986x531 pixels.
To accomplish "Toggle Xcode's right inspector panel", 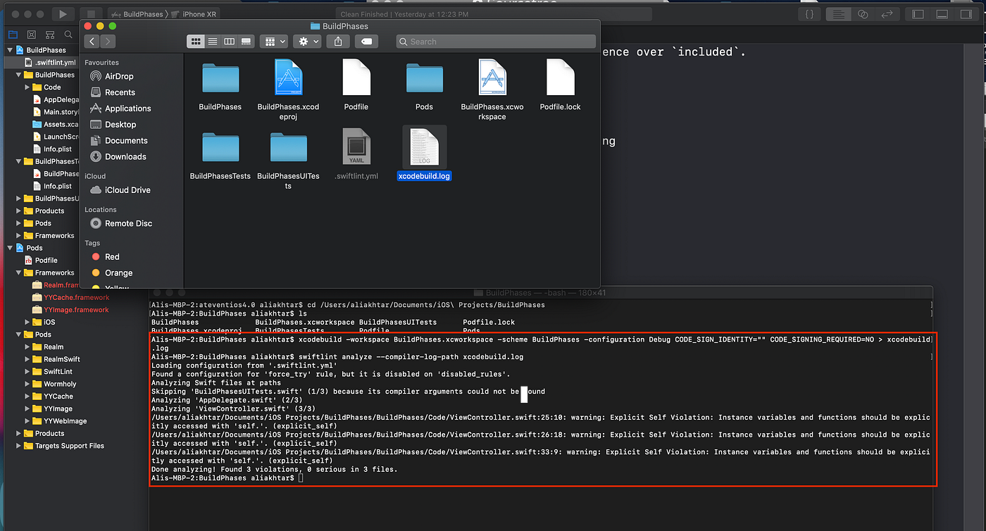I will [966, 13].
